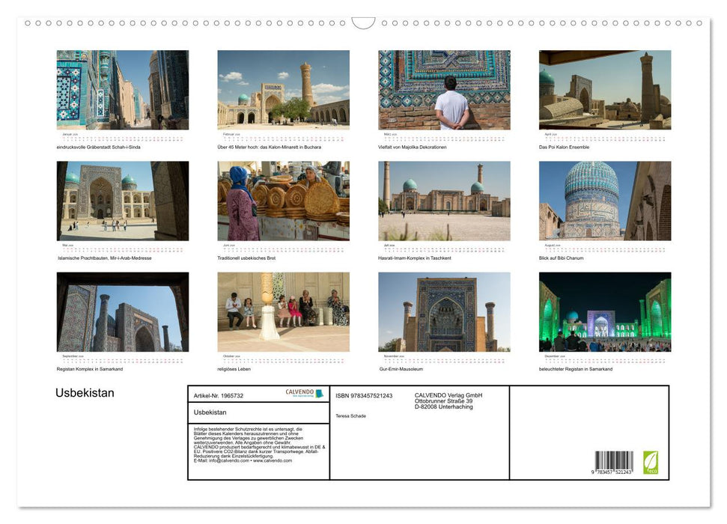Click the CALVENDO Verlag GmbH address block
The width and height of the screenshot is (727, 524).
coord(448,400)
